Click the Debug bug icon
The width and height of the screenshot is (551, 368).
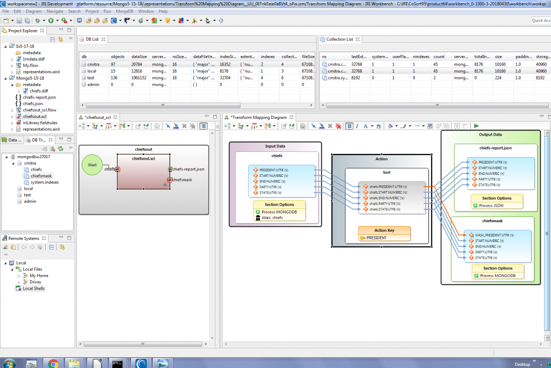(x=38, y=21)
